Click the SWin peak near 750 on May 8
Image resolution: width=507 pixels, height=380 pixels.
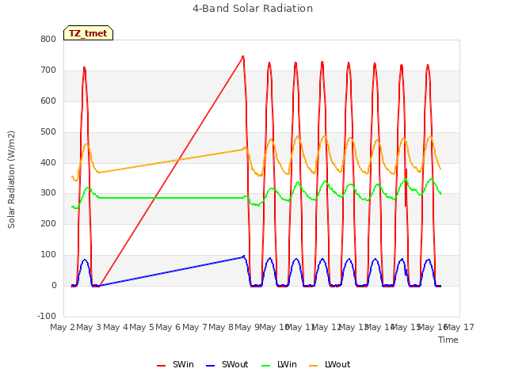point(243,57)
